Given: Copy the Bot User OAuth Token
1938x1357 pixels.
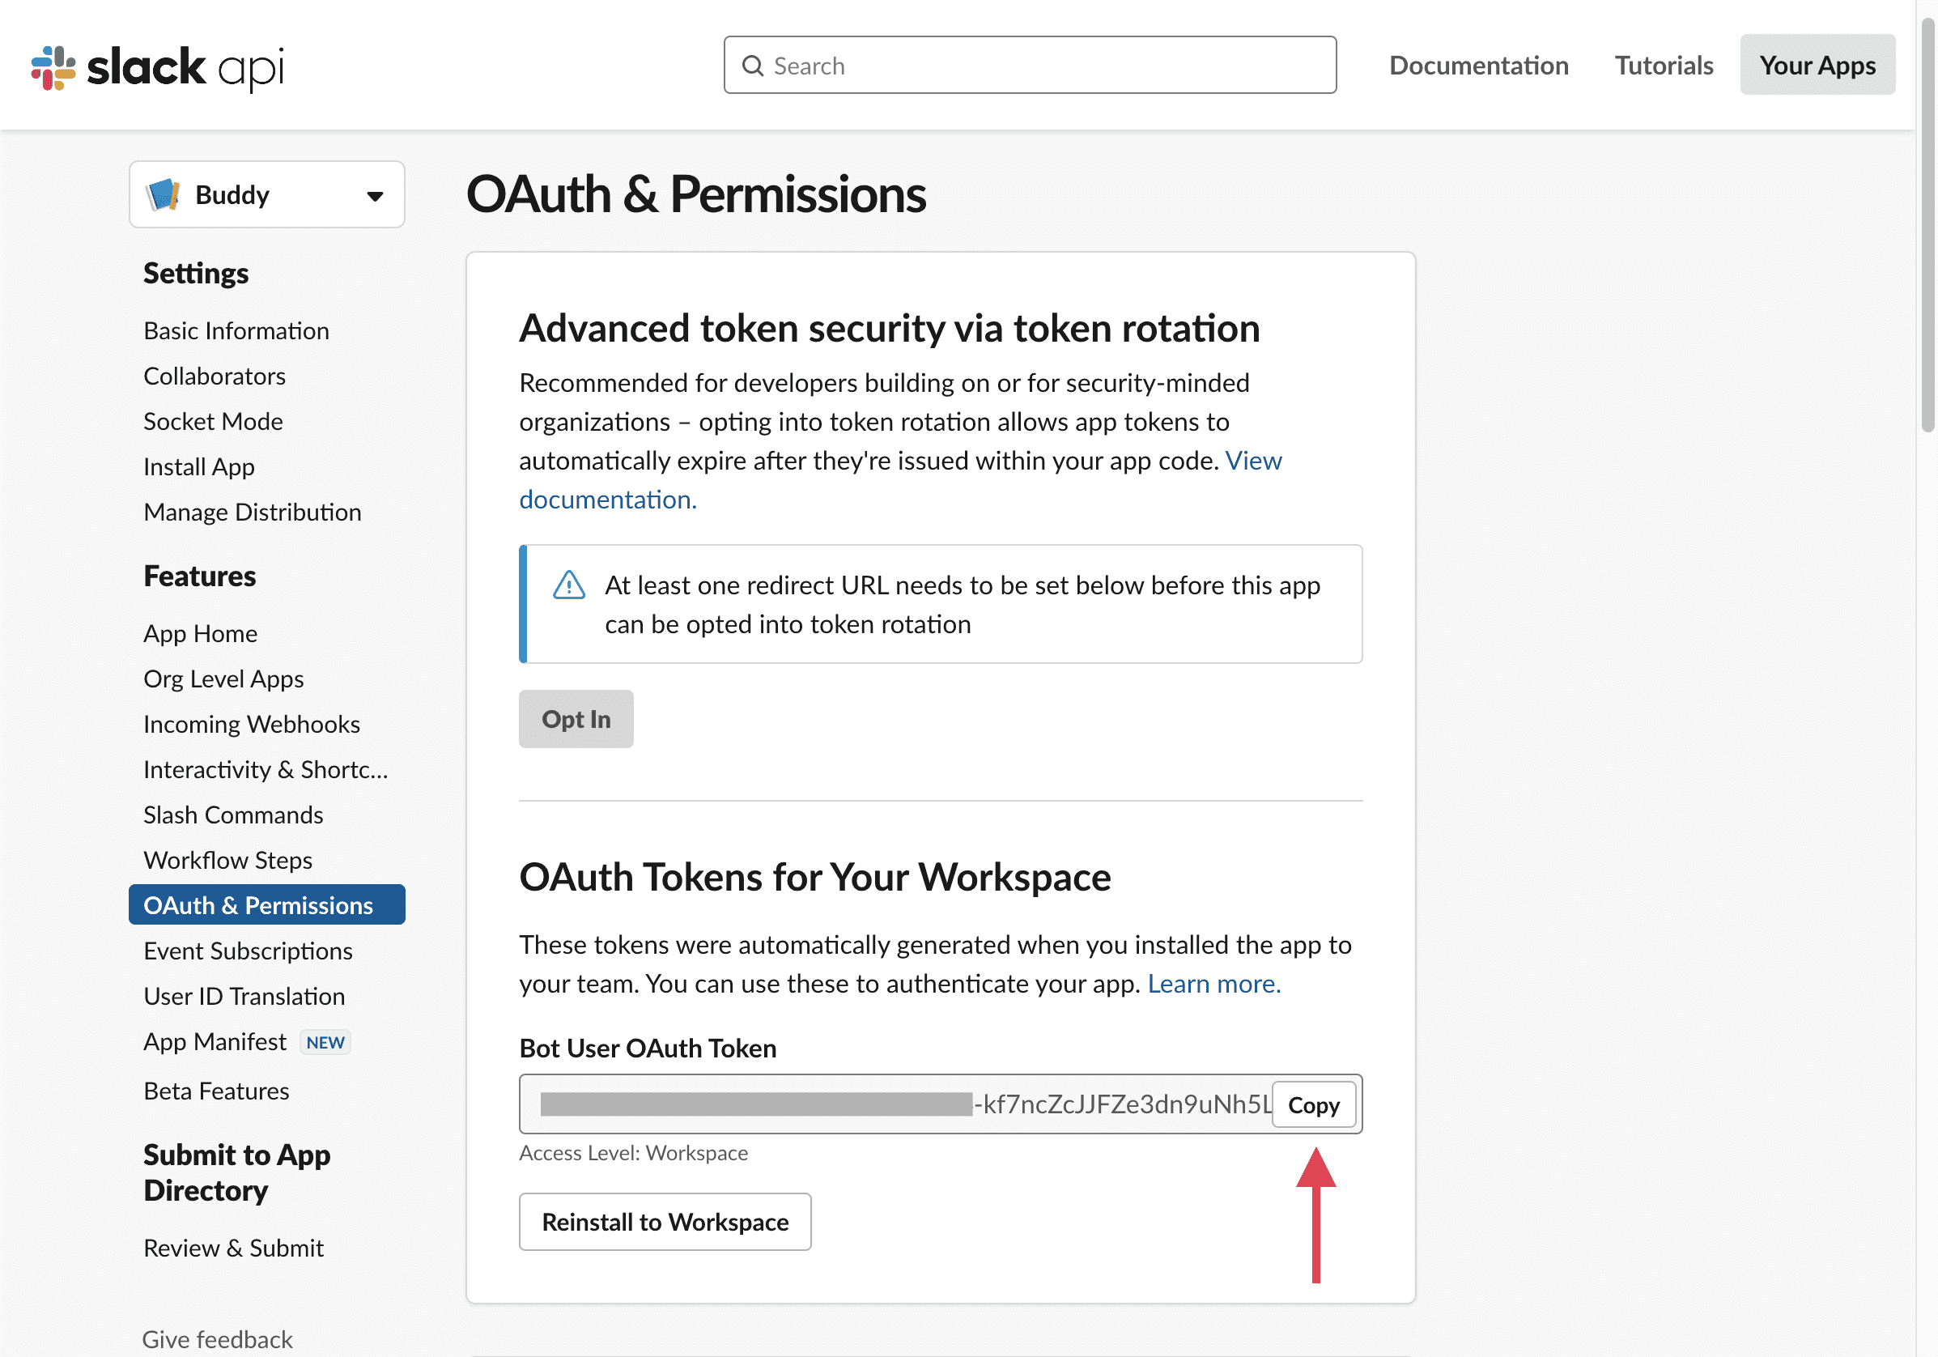Looking at the screenshot, I should 1314,1104.
